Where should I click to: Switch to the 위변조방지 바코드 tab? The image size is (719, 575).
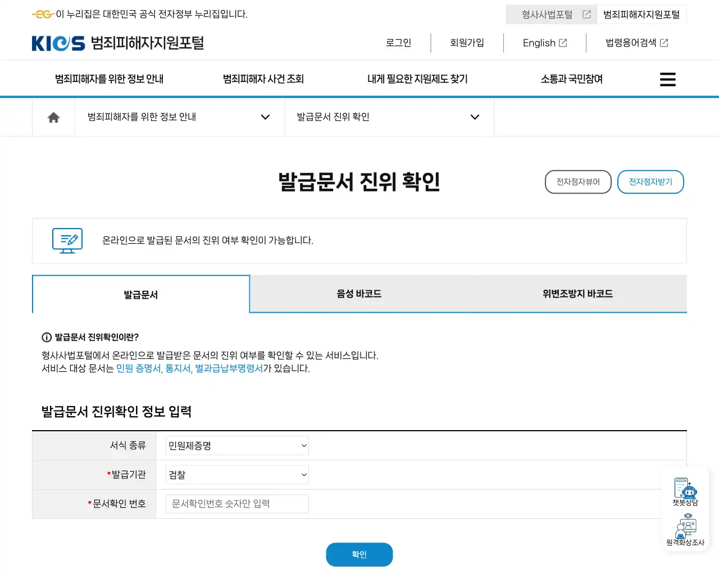pyautogui.click(x=577, y=294)
